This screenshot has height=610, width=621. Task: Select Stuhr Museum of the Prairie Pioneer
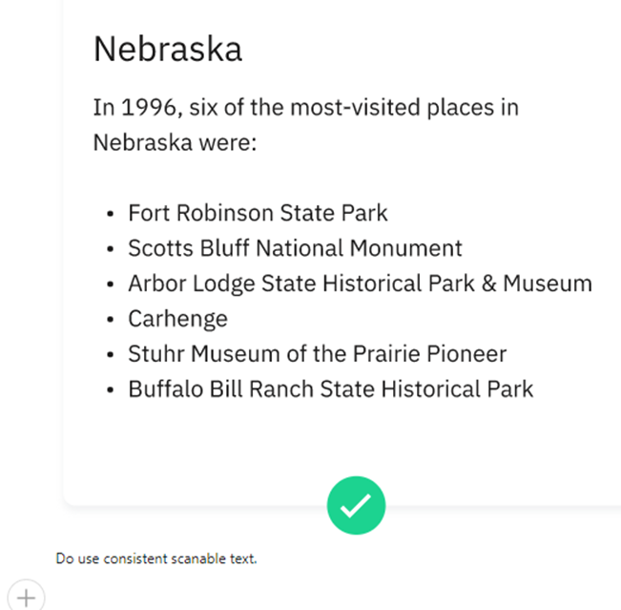(x=317, y=354)
